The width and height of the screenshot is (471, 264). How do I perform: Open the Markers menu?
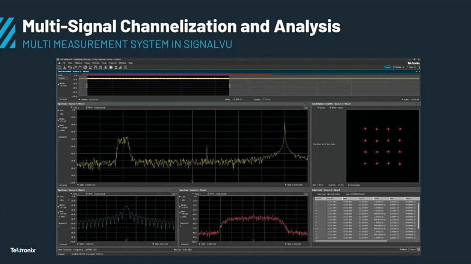point(78,63)
